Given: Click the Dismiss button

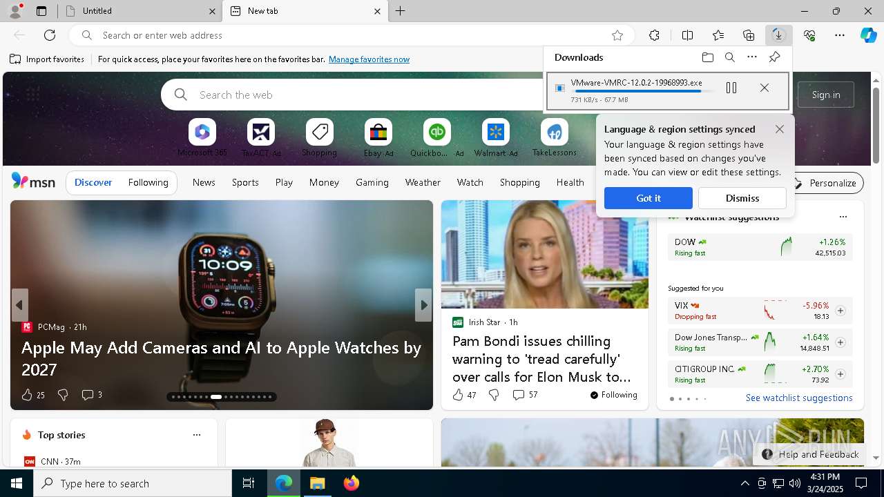Looking at the screenshot, I should [742, 198].
